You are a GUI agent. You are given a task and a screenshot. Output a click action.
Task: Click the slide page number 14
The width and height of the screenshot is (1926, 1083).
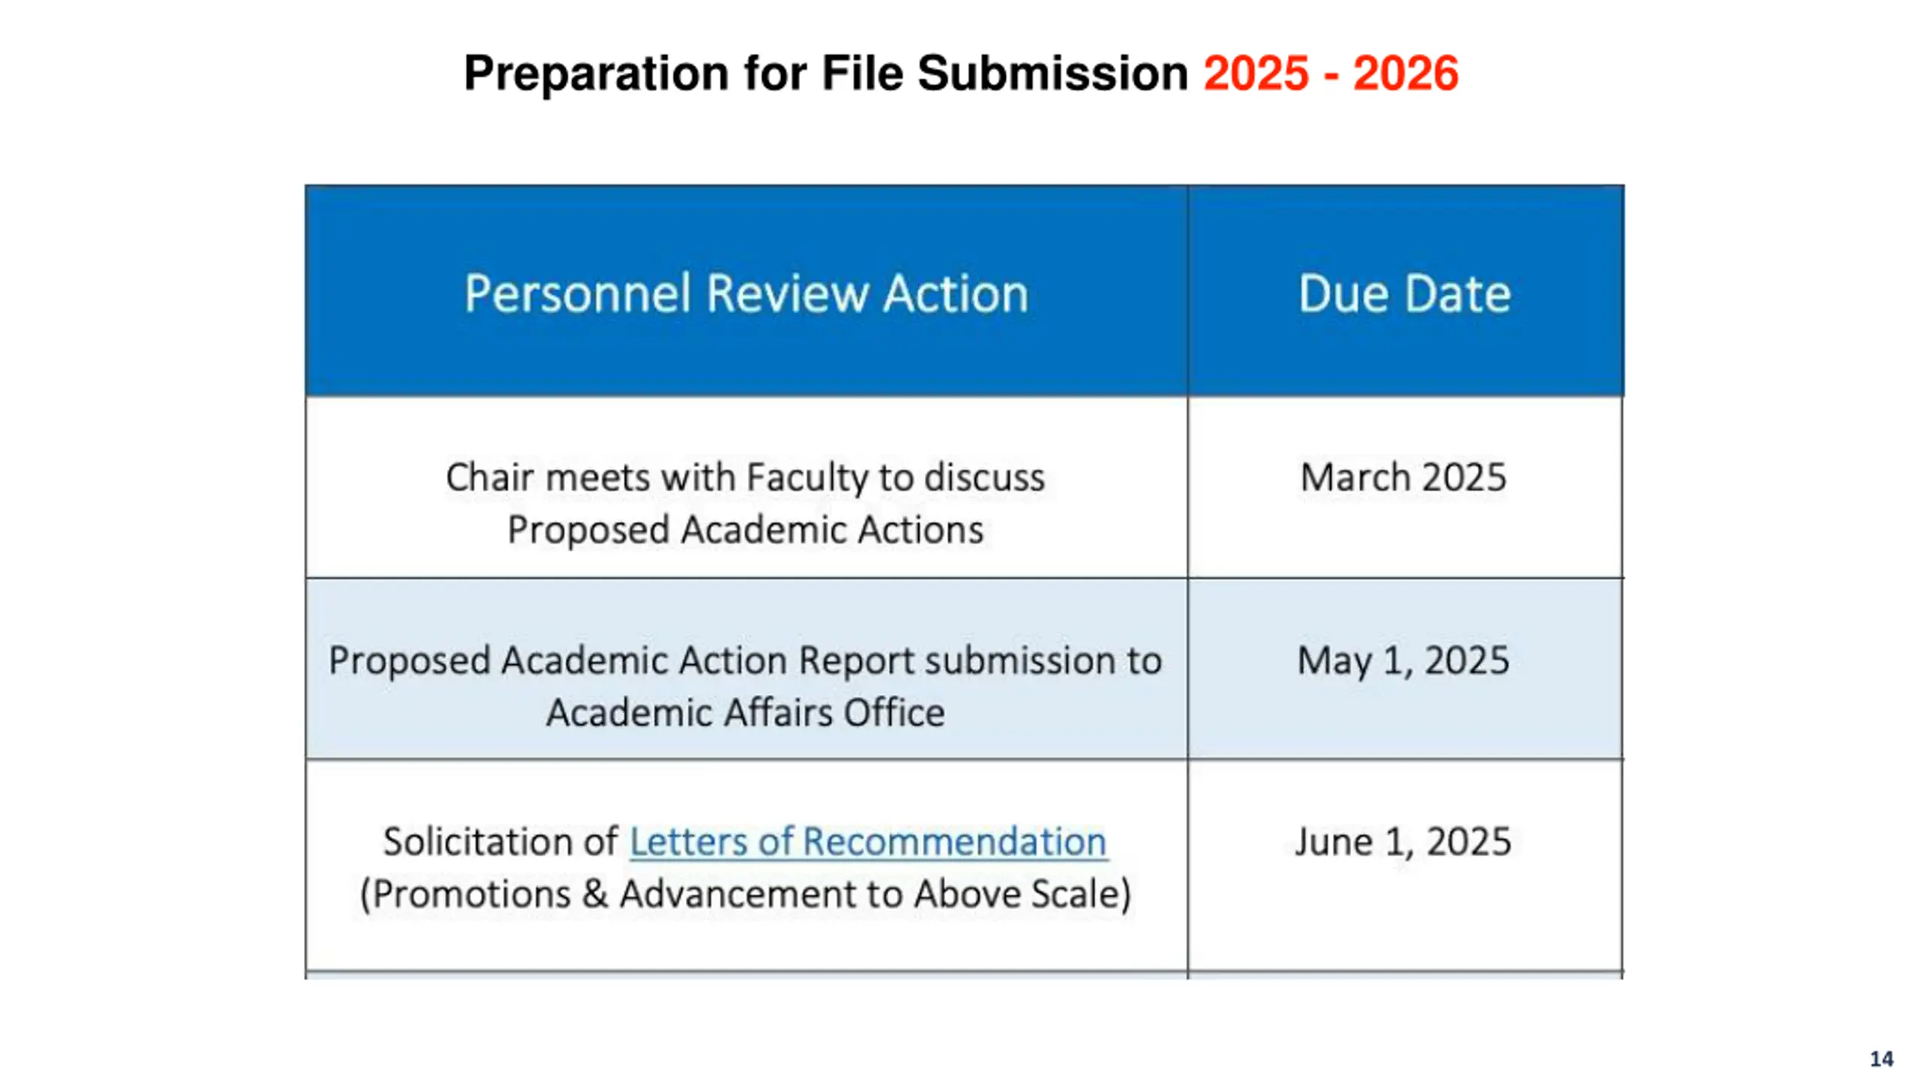click(x=1881, y=1059)
